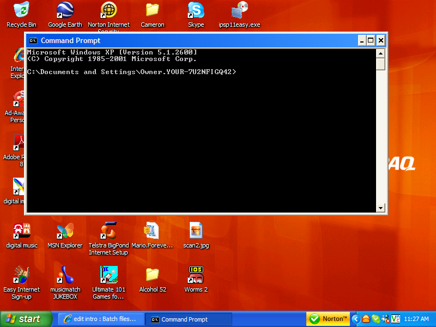Switch to the edit intro Batch files window

[101, 319]
